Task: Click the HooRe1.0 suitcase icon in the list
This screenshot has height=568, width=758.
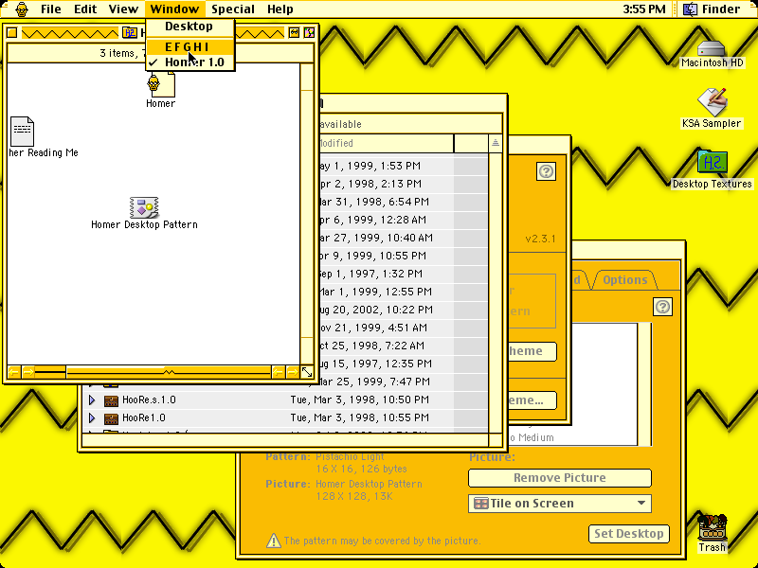Action: [111, 418]
